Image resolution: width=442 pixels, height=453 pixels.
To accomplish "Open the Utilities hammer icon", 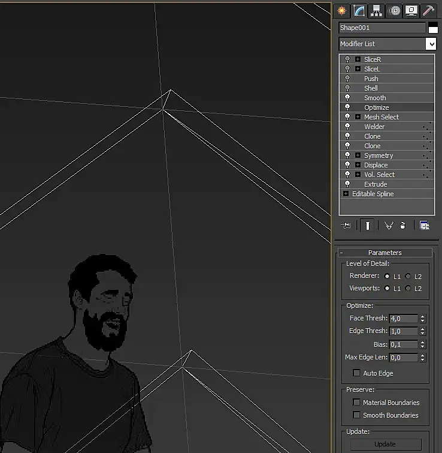I will pos(428,10).
